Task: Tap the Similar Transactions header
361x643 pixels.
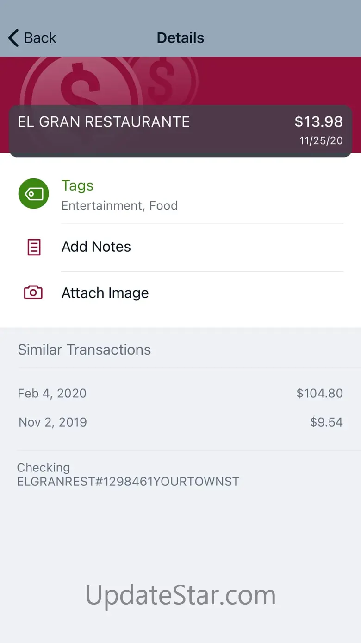Action: 84,350
